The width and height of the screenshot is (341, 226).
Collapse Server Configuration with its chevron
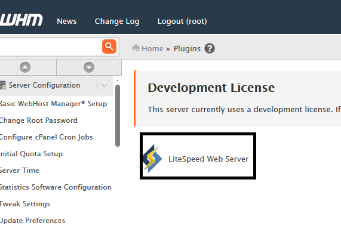[x=104, y=85]
